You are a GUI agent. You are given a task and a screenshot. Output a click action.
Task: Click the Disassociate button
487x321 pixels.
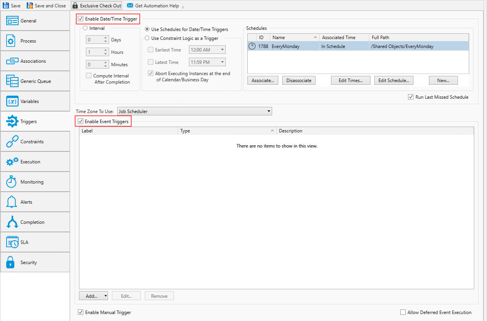tap(298, 81)
